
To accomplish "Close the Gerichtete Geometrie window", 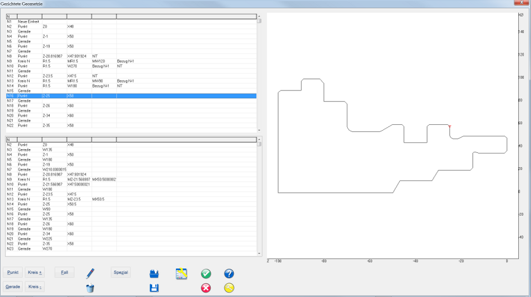I will (x=522, y=3).
